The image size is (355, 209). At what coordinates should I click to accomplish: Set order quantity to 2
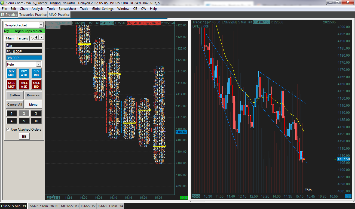click(x=24, y=113)
